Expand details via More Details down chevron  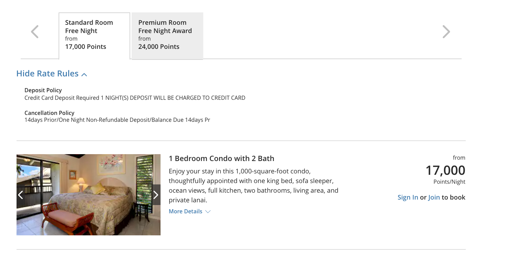coord(208,212)
